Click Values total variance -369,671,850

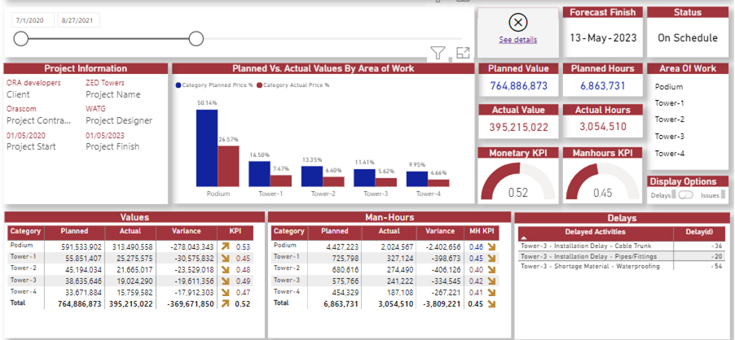click(x=191, y=304)
